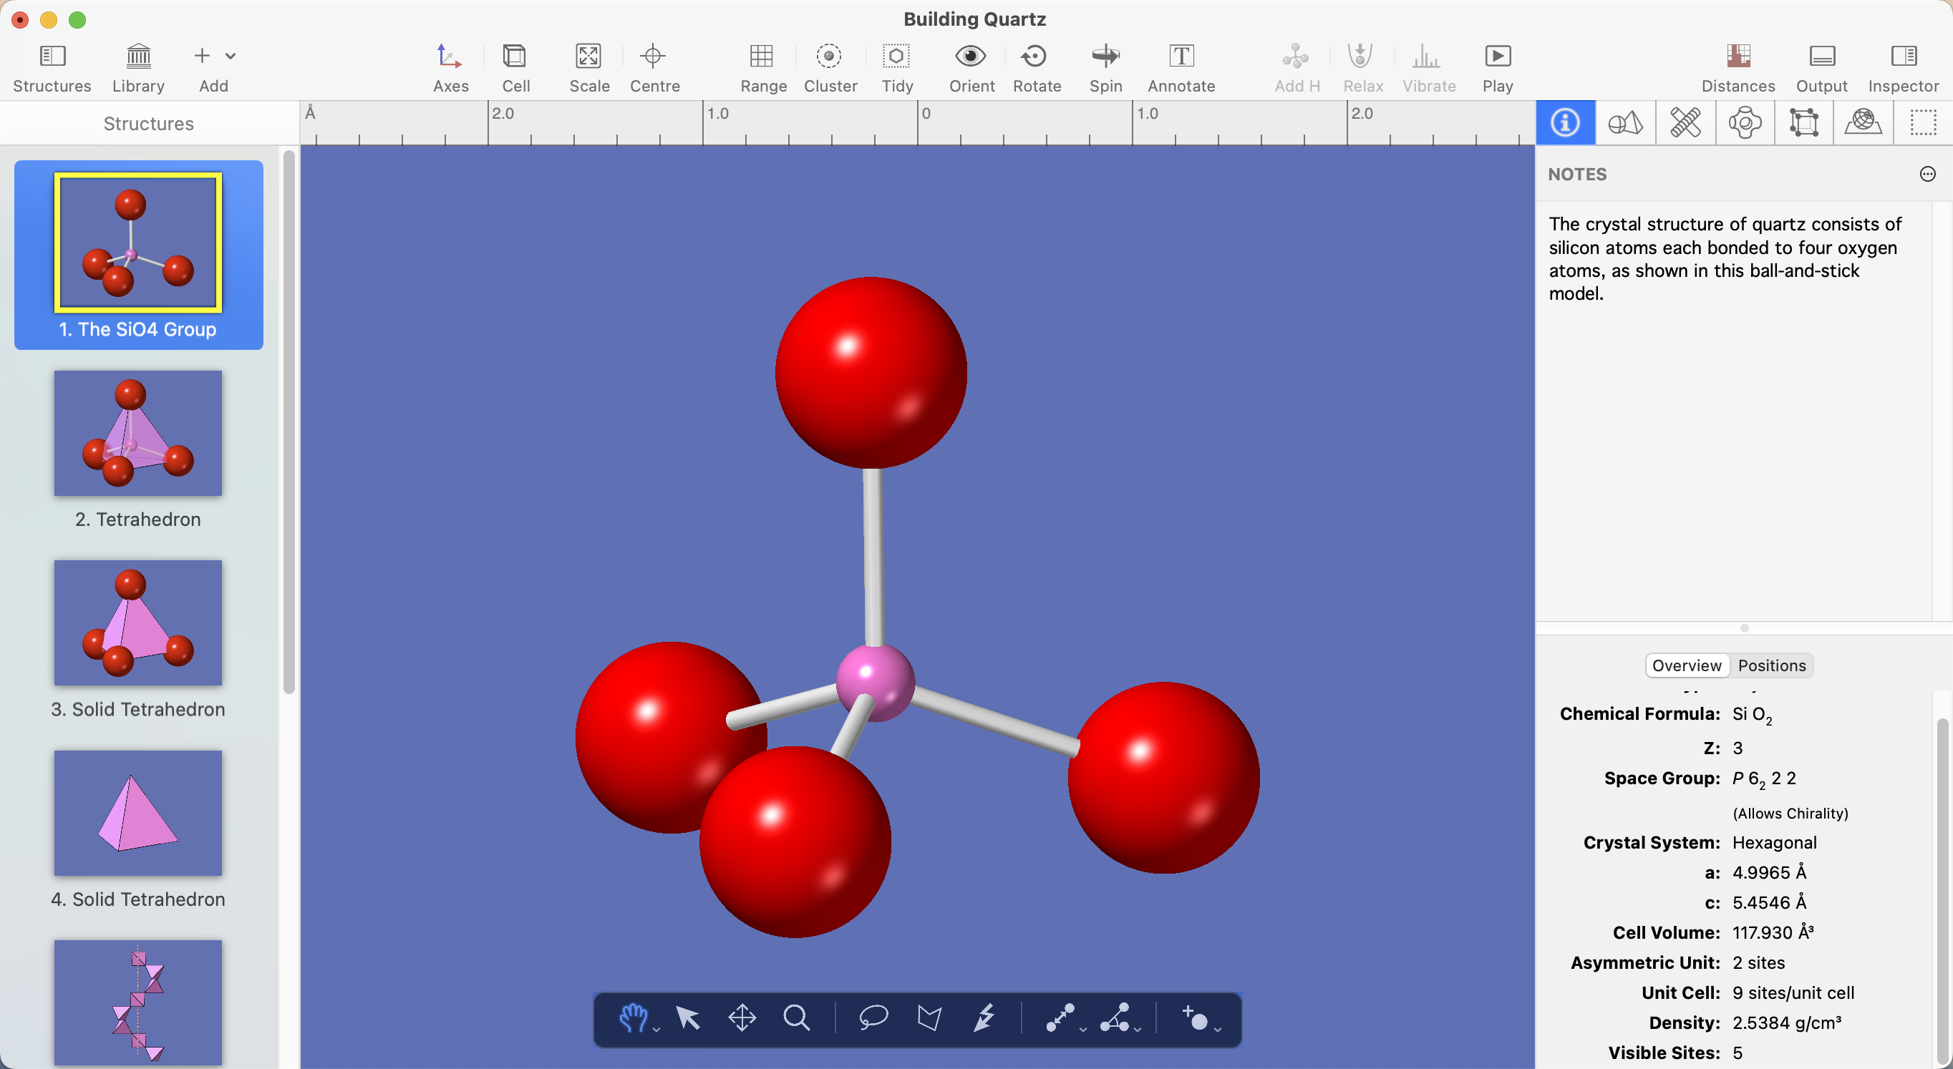Open the info inspector tab

[x=1565, y=123]
